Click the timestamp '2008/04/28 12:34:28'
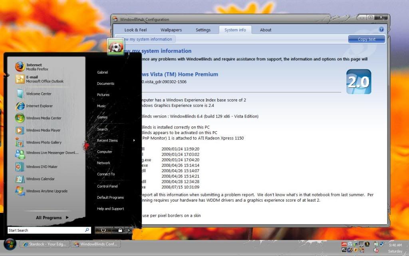The height and width of the screenshot is (256, 409). click(181, 182)
